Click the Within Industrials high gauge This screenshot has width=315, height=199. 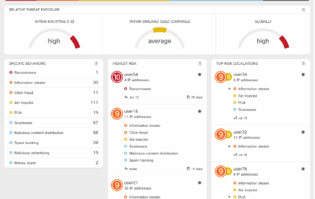55,38
